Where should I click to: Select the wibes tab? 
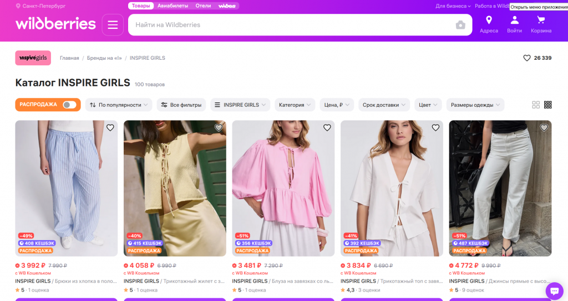coord(227,6)
